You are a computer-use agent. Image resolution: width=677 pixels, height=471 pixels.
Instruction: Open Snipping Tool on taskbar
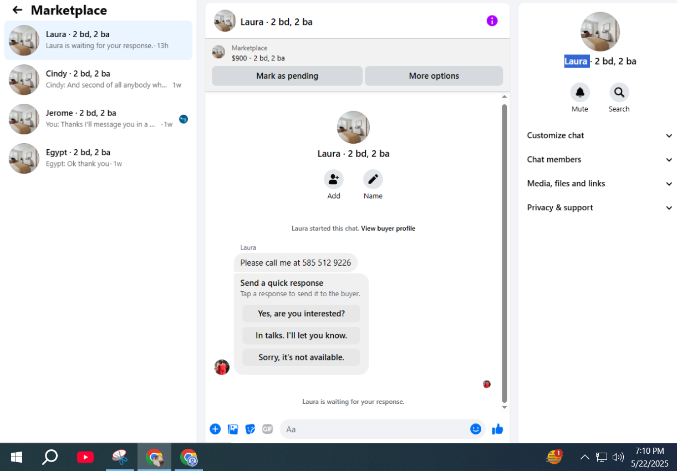click(x=120, y=457)
